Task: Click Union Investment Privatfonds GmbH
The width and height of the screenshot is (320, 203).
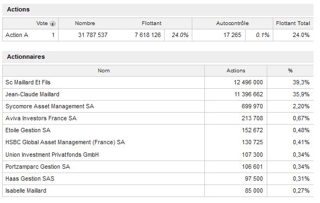Action: click(x=52, y=155)
